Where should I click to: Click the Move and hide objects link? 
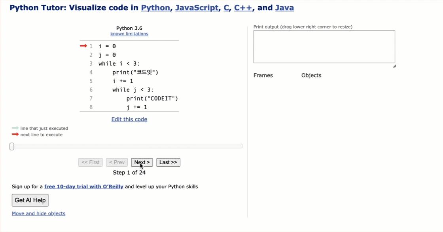pos(38,213)
